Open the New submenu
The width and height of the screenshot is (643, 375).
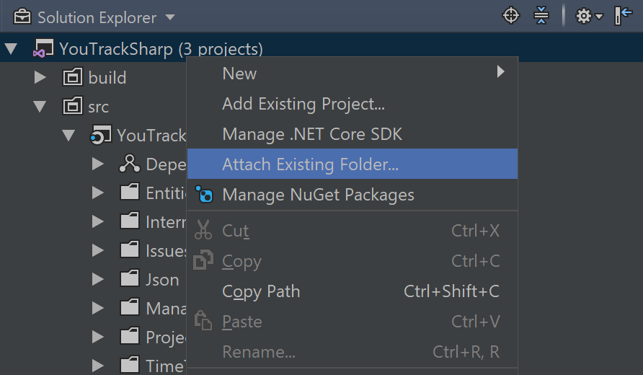(352, 73)
